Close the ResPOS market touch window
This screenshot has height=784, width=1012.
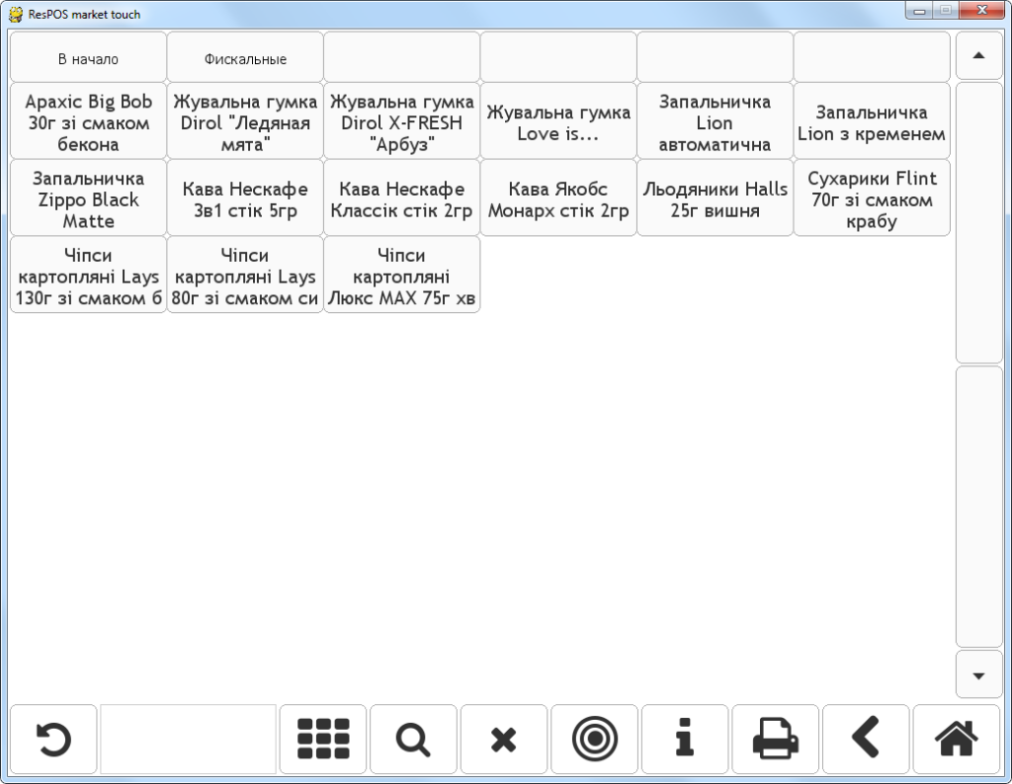click(x=981, y=10)
